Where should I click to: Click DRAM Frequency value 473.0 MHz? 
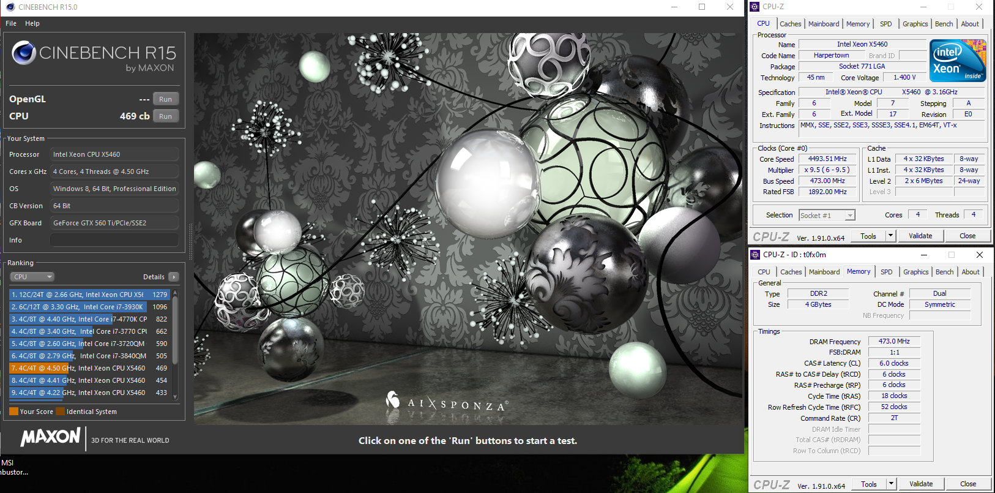(894, 341)
